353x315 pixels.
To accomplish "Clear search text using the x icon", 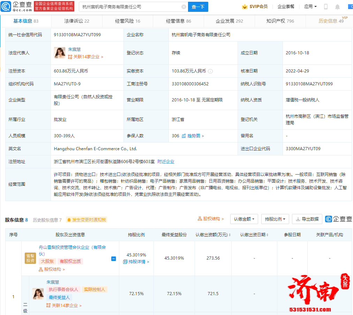I will coord(184,7).
